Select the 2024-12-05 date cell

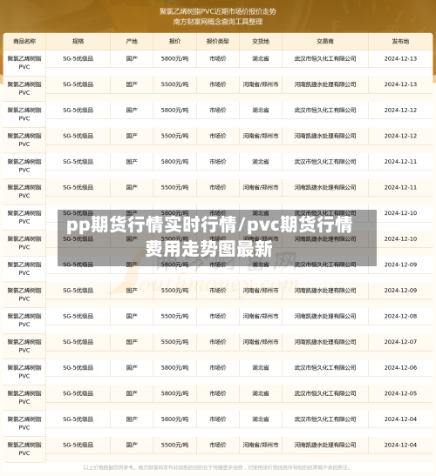(400, 393)
